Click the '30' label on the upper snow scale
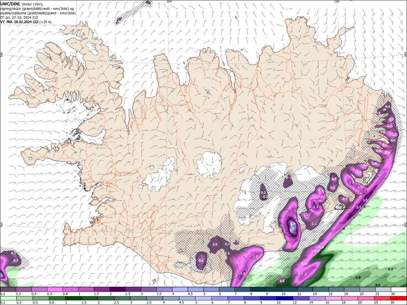The width and height of the screenshot is (407, 305). pos(393,294)
